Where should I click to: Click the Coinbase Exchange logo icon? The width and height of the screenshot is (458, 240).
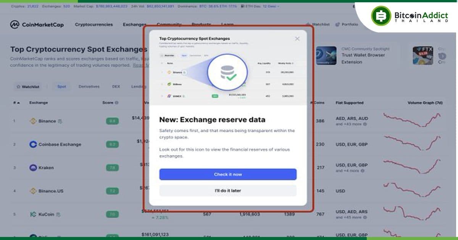(x=33, y=144)
